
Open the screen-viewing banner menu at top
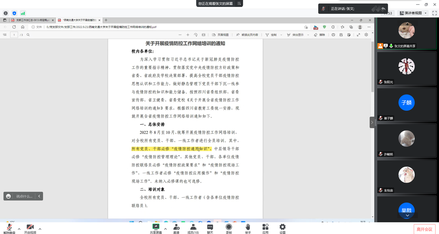point(239,3)
